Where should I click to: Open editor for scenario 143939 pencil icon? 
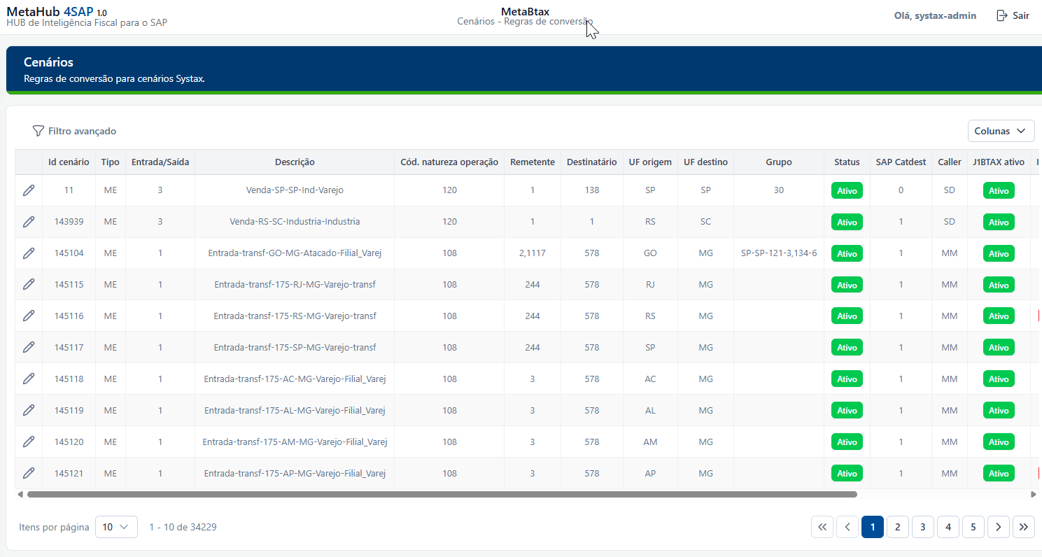[29, 222]
